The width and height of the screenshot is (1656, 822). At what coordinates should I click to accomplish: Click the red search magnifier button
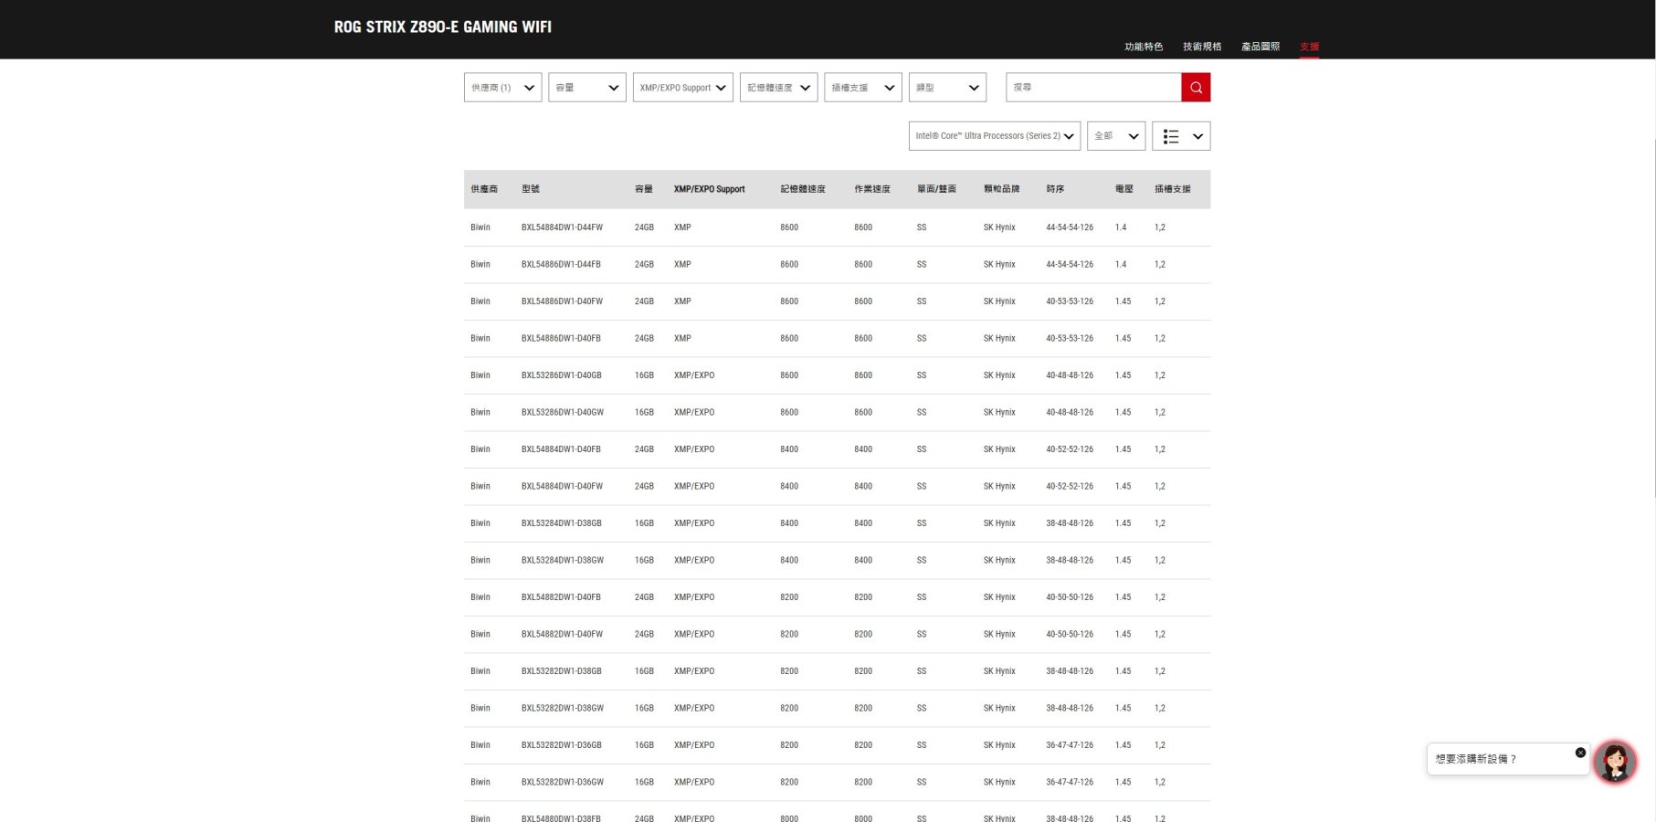[x=1196, y=88]
